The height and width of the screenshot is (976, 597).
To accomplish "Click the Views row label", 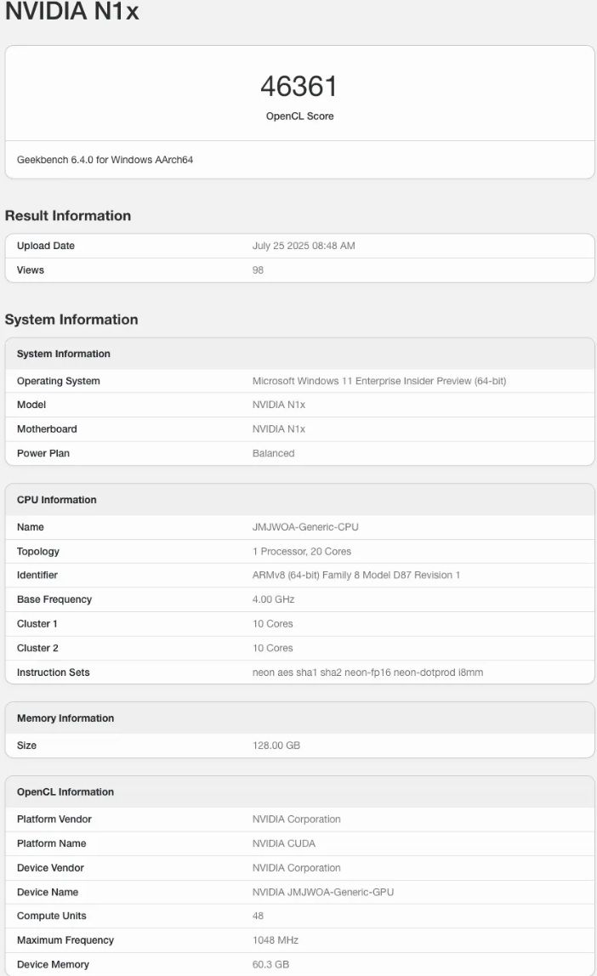I will click(31, 270).
